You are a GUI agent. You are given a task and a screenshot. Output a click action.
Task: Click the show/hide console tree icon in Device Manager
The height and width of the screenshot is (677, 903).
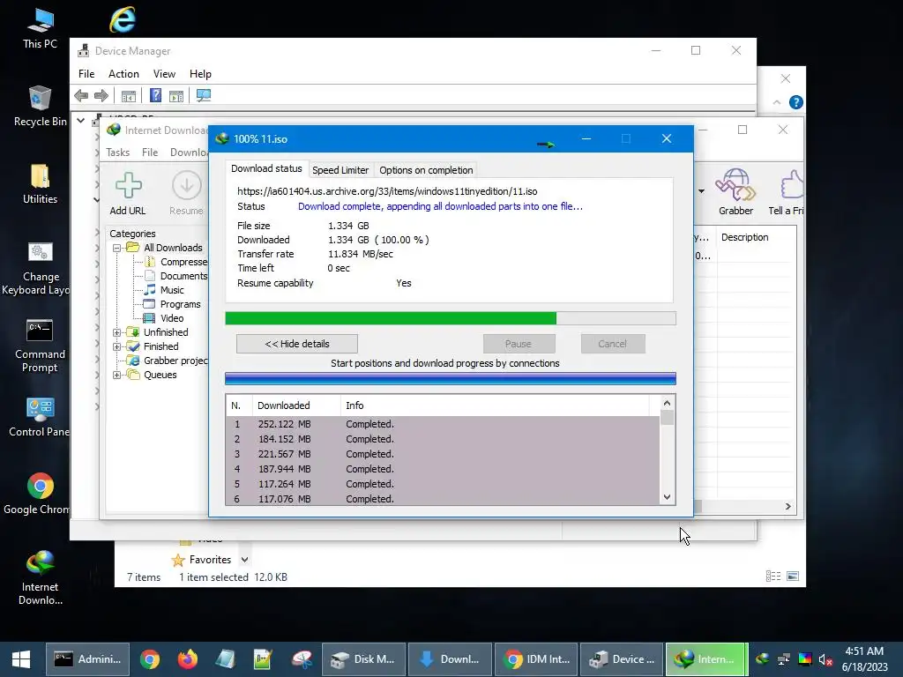tap(129, 96)
